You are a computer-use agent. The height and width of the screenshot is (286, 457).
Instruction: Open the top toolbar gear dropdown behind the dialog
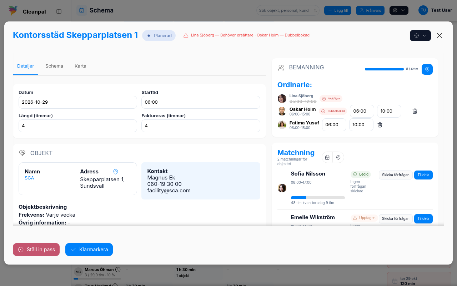pos(399,10)
